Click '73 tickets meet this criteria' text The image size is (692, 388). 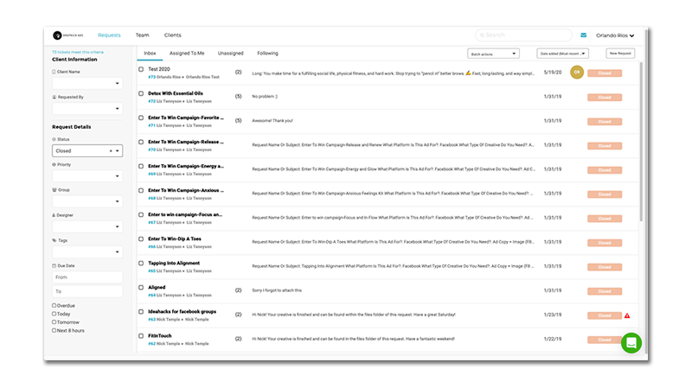tap(78, 52)
